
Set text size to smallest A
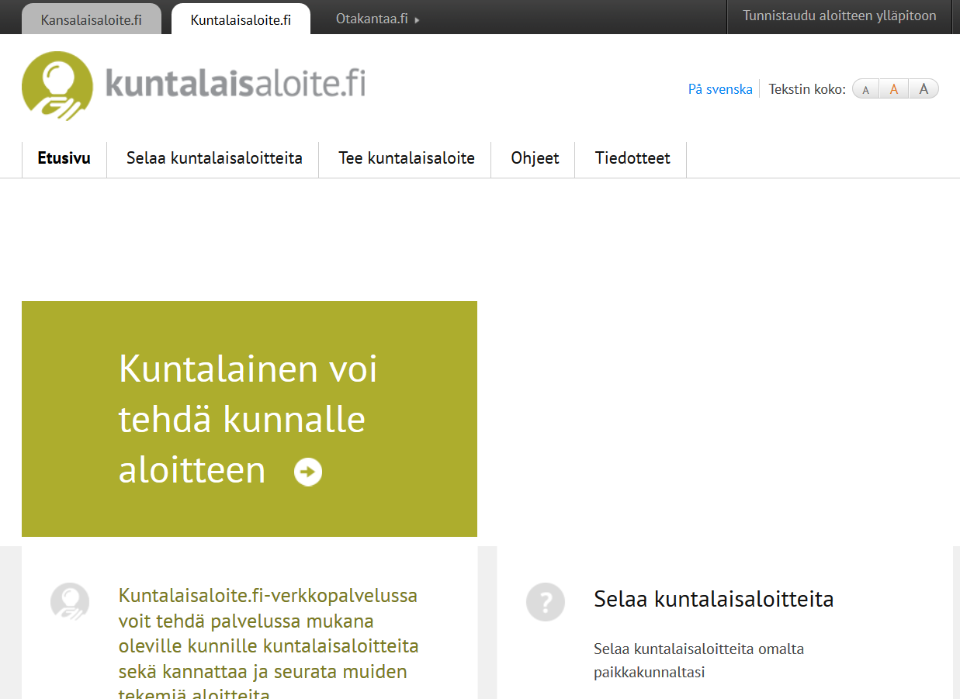[x=866, y=90]
